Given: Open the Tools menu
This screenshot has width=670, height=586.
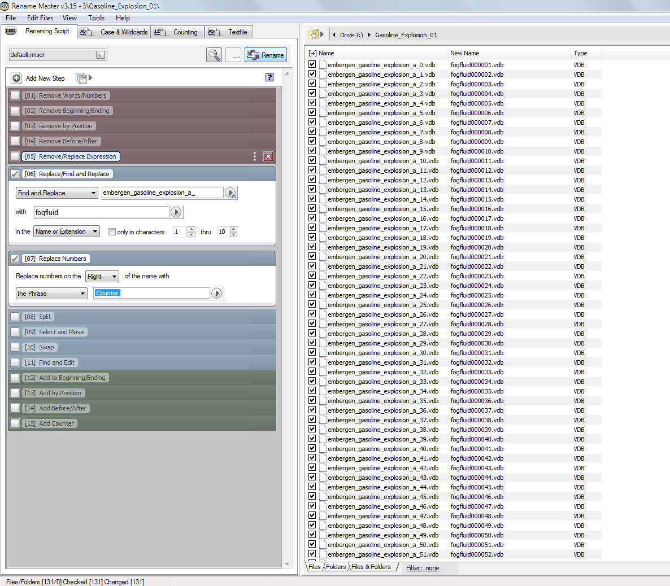Looking at the screenshot, I should tap(96, 18).
